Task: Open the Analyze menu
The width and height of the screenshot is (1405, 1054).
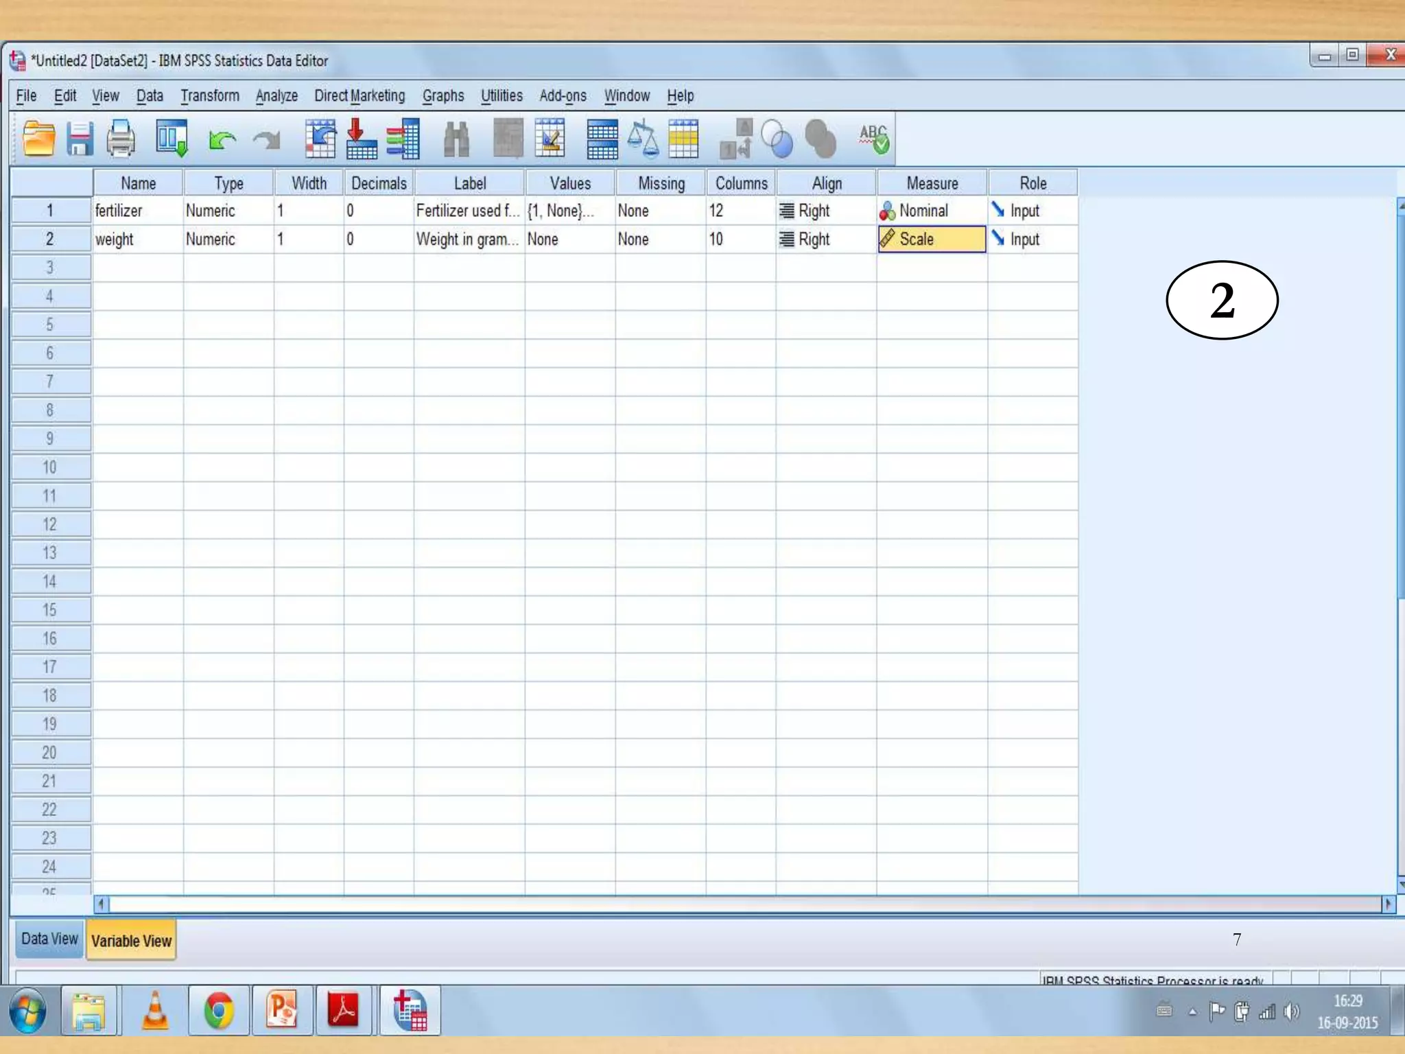Action: 276,96
